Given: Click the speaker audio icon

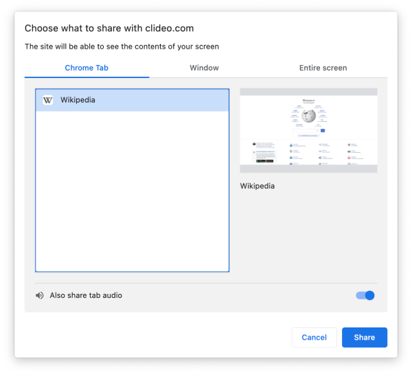Looking at the screenshot, I should click(x=40, y=295).
